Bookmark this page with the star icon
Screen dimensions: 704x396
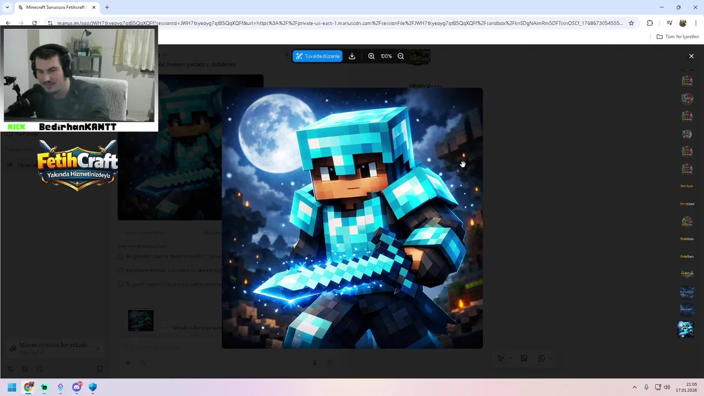coord(631,23)
